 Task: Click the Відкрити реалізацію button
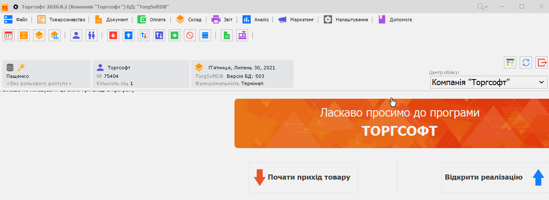tap(495, 177)
